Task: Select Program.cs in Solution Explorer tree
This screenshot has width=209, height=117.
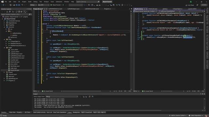Action: 12,81
